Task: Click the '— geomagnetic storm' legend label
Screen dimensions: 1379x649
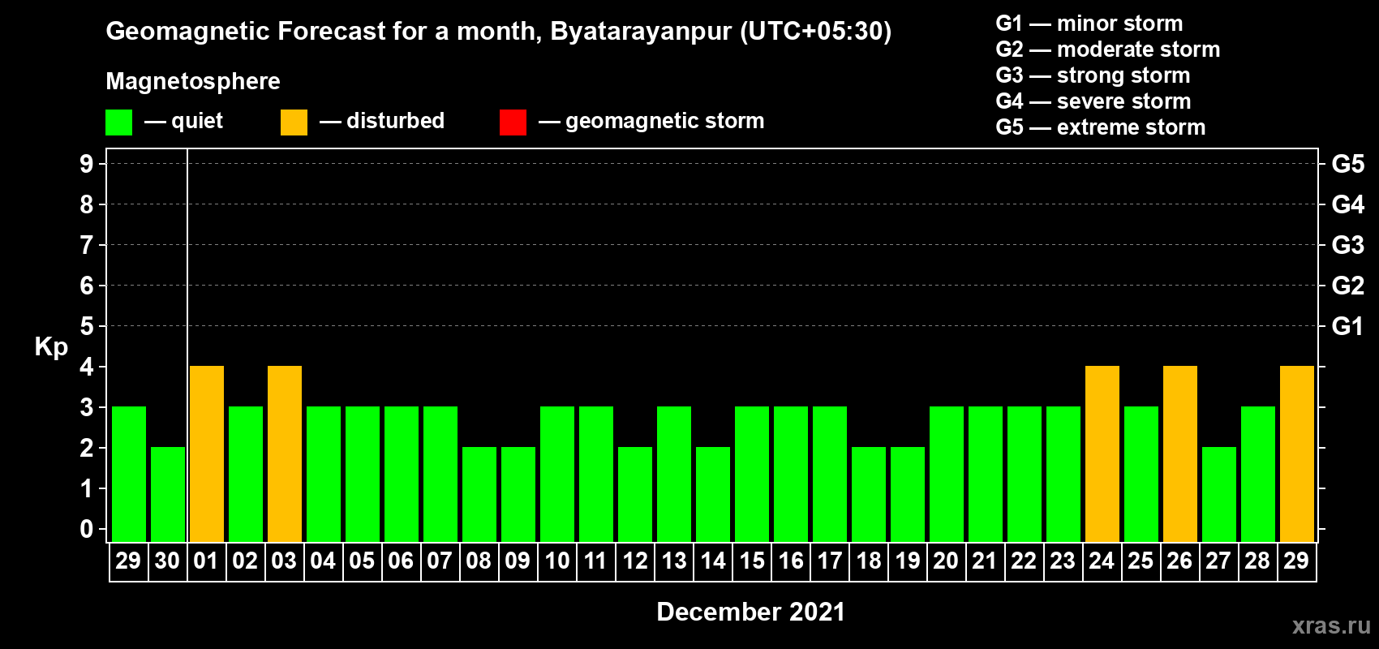Action: tap(651, 121)
